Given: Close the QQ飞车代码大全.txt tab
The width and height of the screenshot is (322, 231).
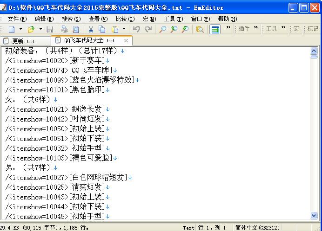Looking at the screenshot, I should pos(126,40).
